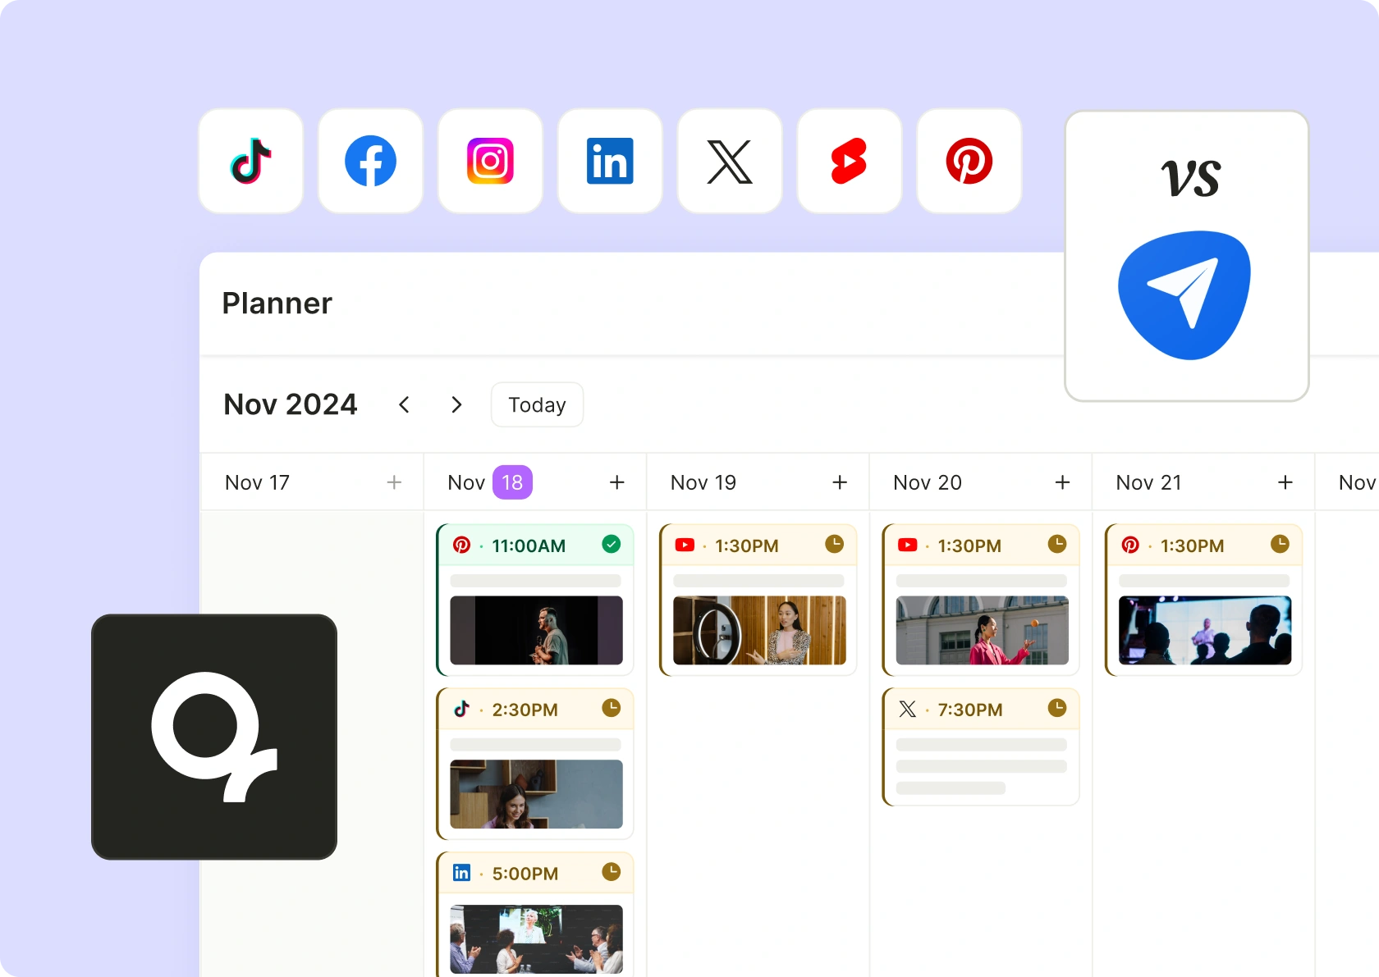
Task: Open the pink-suit woman thumbnail on Nov 20
Action: 983,630
